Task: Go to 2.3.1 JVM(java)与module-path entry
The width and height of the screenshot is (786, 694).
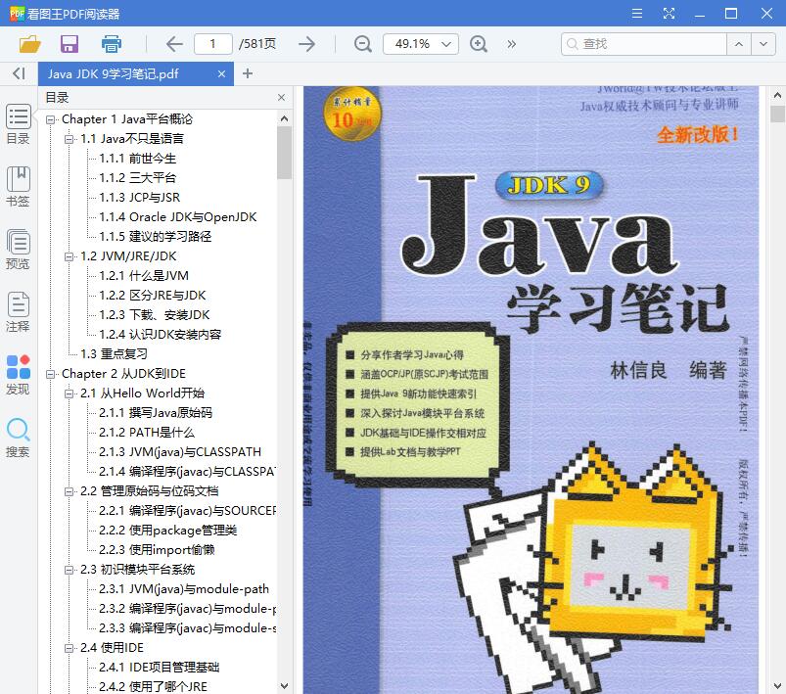Action: 184,588
